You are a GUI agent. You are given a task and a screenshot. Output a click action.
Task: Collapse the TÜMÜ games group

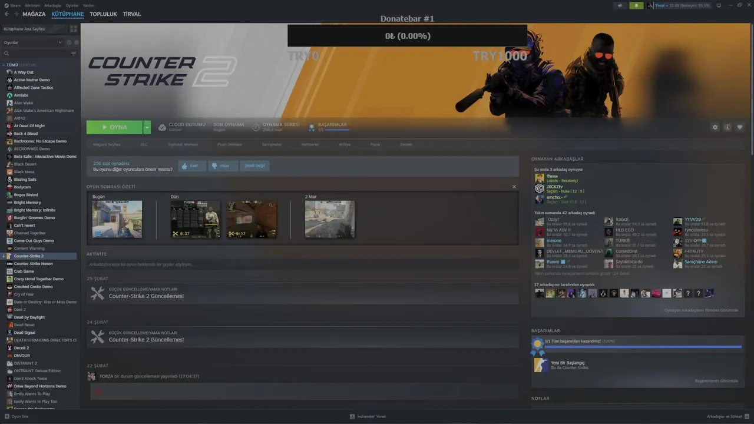tap(4, 65)
